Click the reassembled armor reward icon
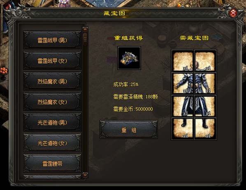The width and height of the screenshot is (246, 190). click(x=129, y=58)
